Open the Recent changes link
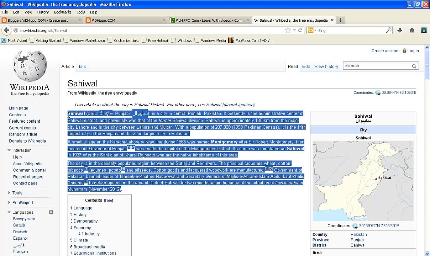430x256 pixels. 28,177
